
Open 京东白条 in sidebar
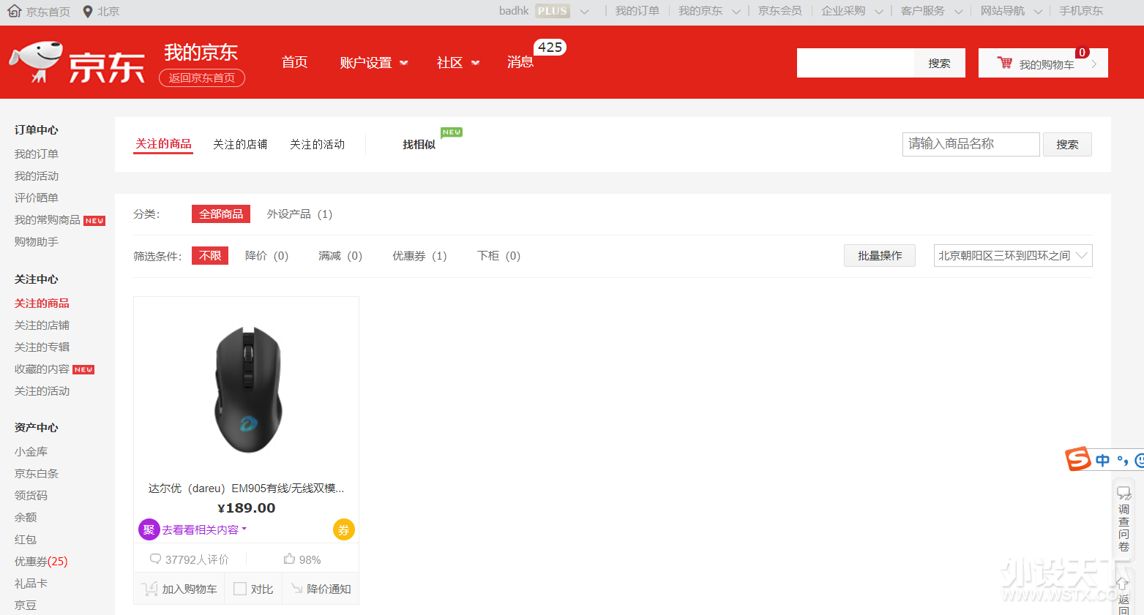(37, 473)
